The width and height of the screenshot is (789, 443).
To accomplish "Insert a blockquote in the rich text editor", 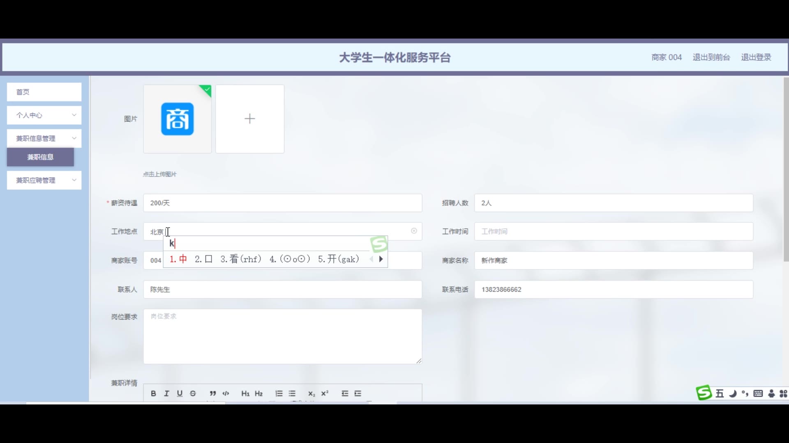I will 212,393.
